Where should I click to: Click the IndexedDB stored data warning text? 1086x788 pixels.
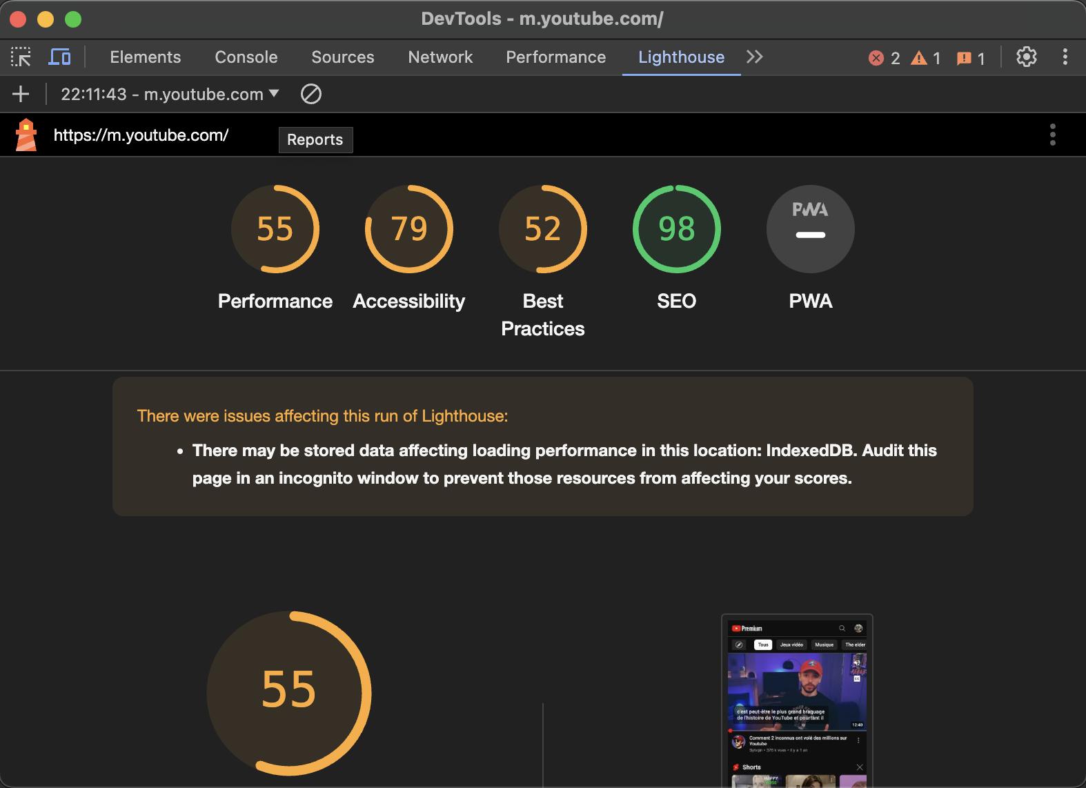pyautogui.click(x=564, y=464)
